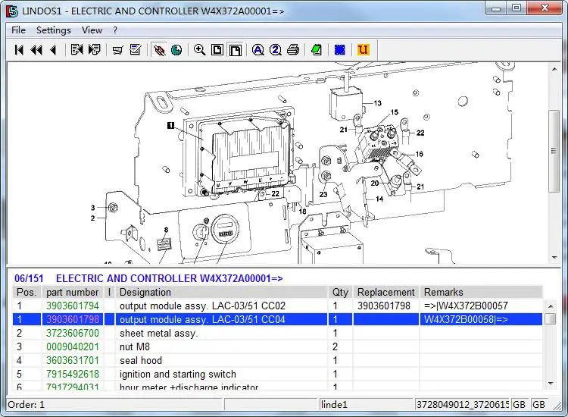Click the 'Order: 1' status text
Image resolution: width=568 pixels, height=417 pixels.
(26, 404)
